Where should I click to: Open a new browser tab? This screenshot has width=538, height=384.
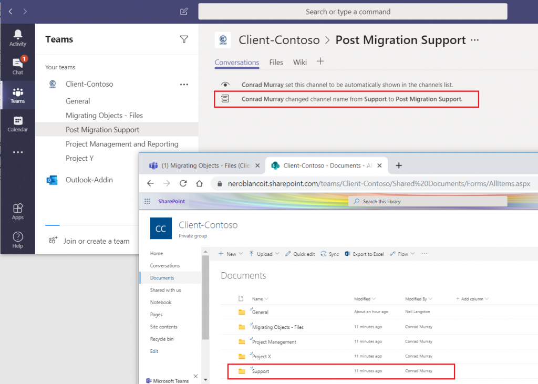pyautogui.click(x=399, y=166)
